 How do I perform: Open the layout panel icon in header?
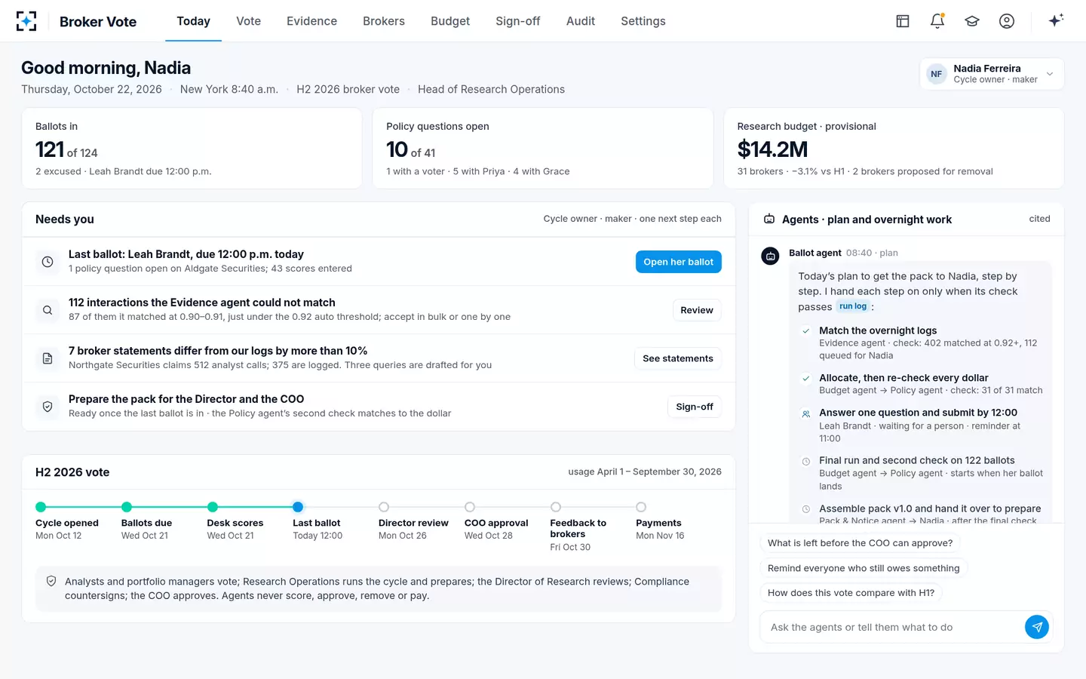tap(903, 21)
